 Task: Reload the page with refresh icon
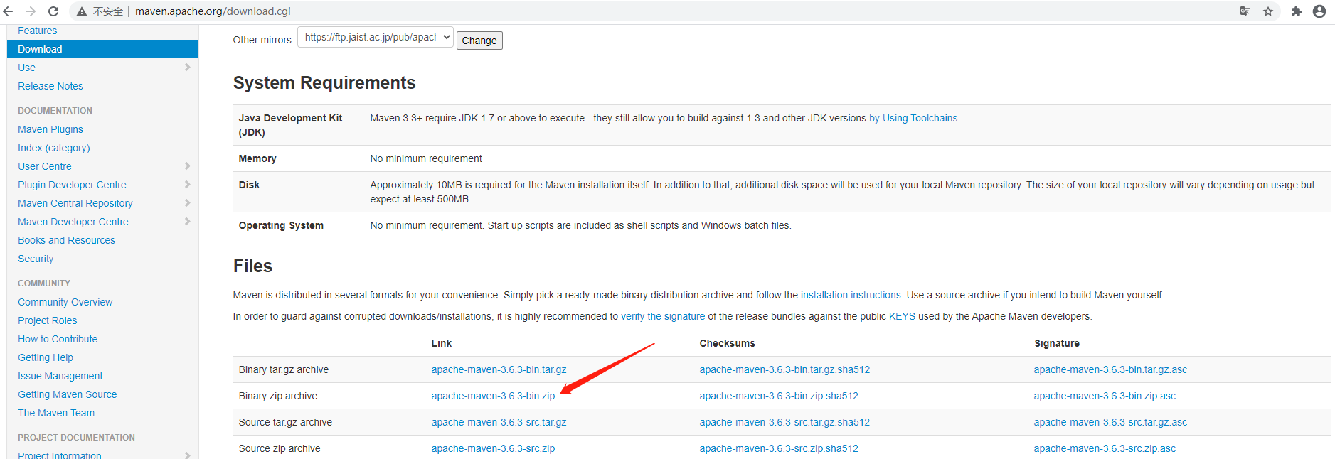tap(53, 11)
